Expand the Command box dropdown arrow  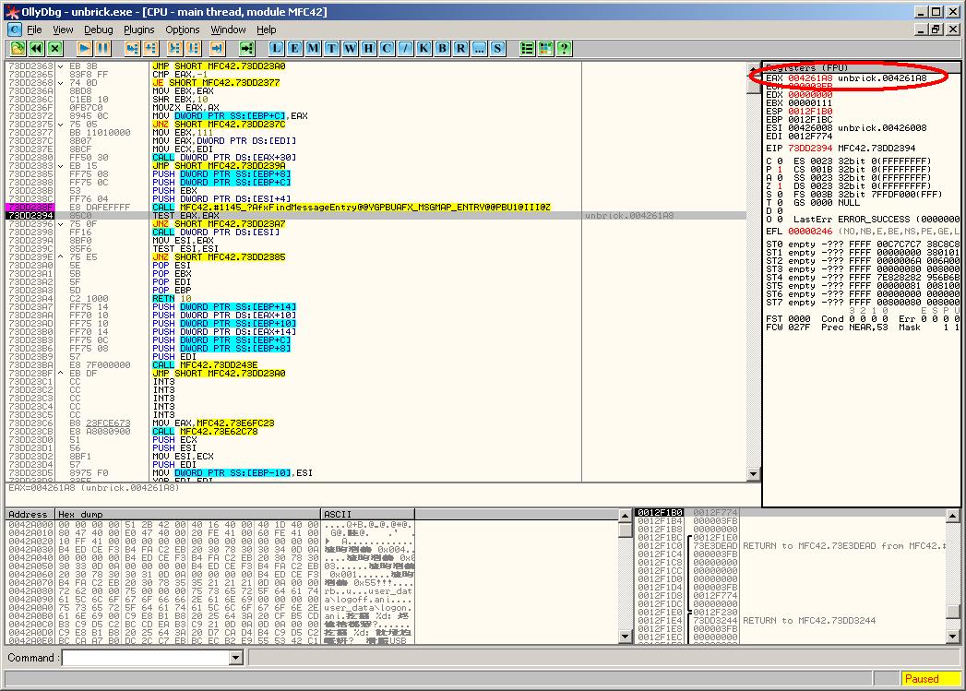coord(235,659)
